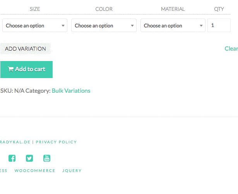Open the Privacy Policy link

[x=56, y=142]
